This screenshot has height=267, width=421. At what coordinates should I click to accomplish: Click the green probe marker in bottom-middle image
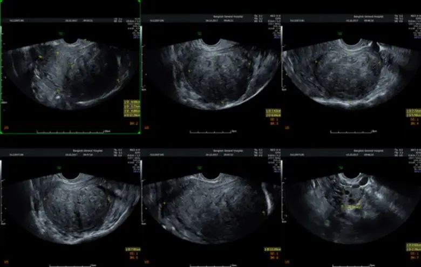[201, 168]
